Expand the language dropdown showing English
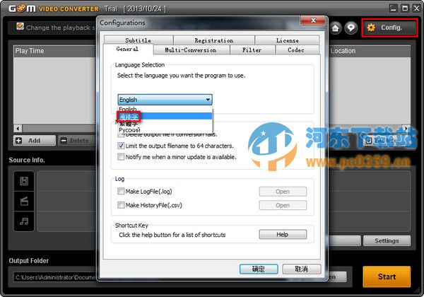This screenshot has height=297, width=424. pyautogui.click(x=165, y=100)
